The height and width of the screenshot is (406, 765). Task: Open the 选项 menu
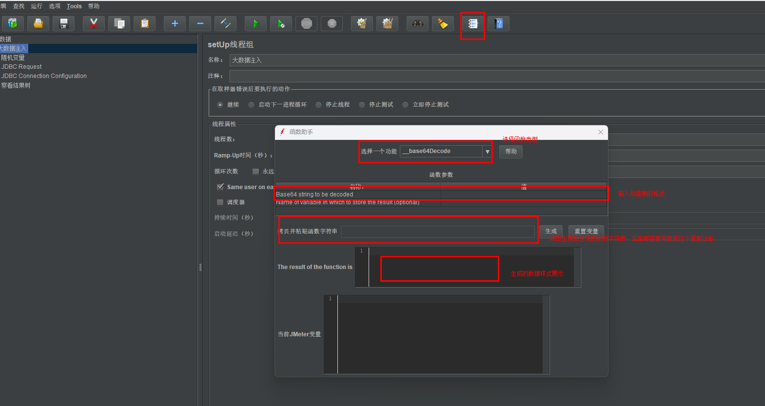pos(55,6)
